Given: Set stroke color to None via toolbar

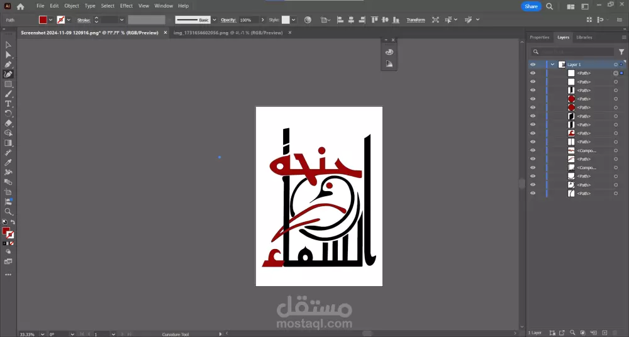Looking at the screenshot, I should [x=11, y=243].
